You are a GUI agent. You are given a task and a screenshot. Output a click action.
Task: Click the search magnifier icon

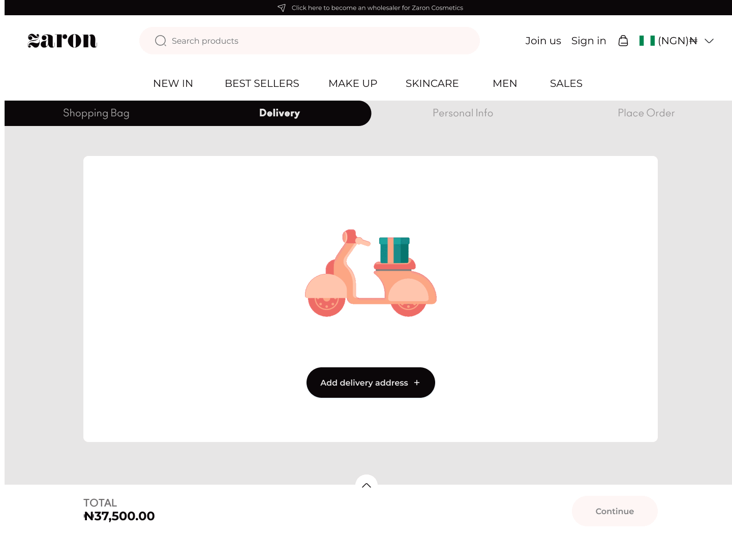161,41
